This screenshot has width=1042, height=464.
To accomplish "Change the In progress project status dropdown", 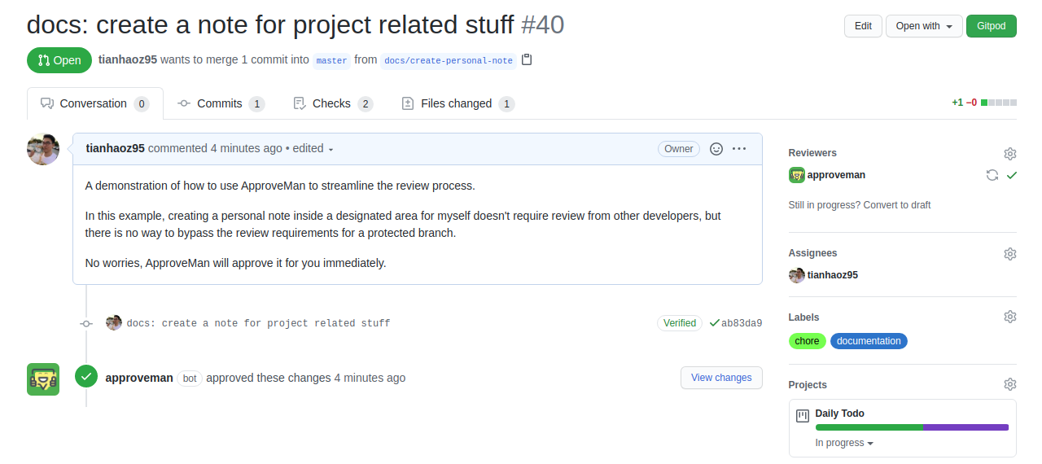I will click(x=844, y=443).
